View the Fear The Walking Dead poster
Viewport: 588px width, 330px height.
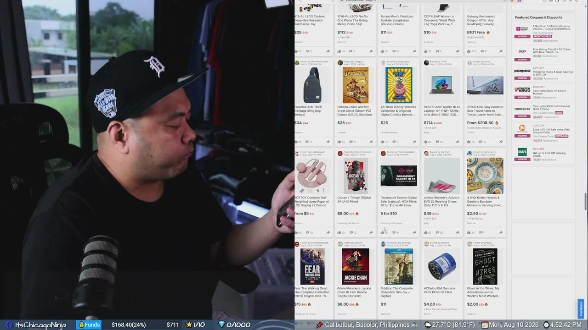coord(312,266)
